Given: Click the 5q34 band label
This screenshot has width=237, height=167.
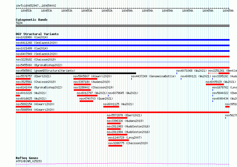Looking at the screenshot, I should (19, 23).
